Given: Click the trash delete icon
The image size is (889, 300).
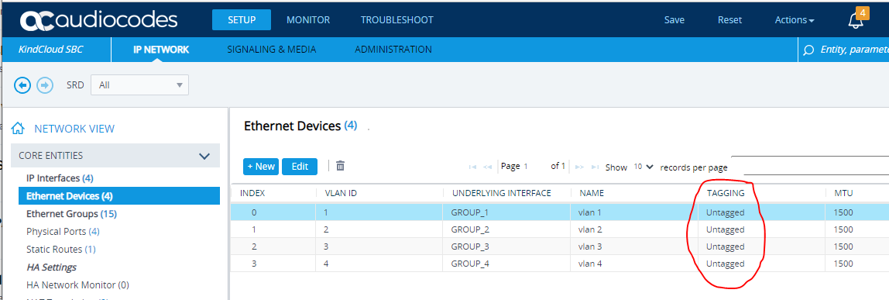Looking at the screenshot, I should [340, 166].
